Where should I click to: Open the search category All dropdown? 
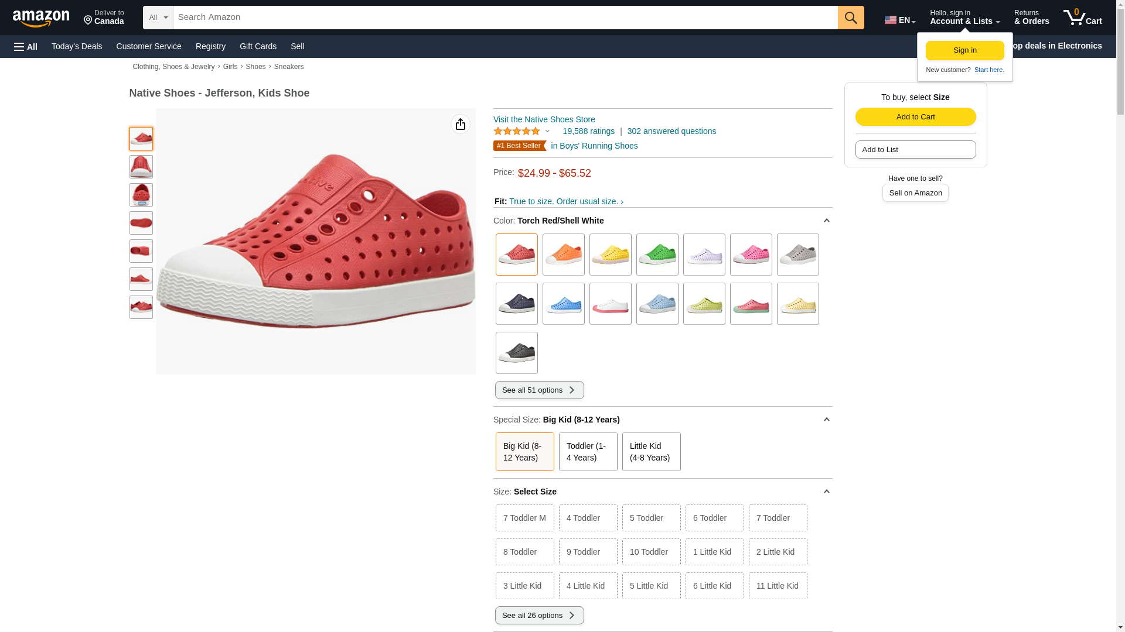(158, 18)
